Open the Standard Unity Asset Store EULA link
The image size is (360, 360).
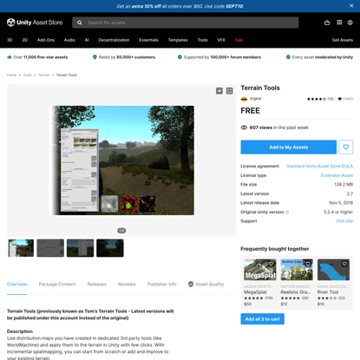[x=319, y=167]
